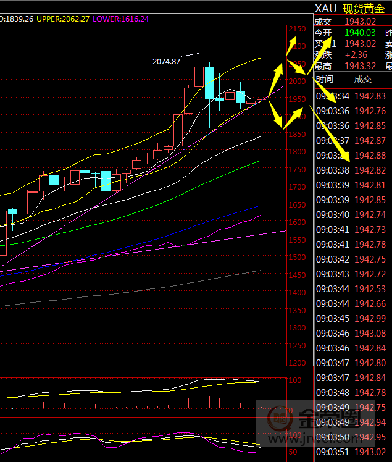Select tick row at 09:03:34 priced 1942.83
This screenshot has height=462, width=392.
click(x=352, y=96)
